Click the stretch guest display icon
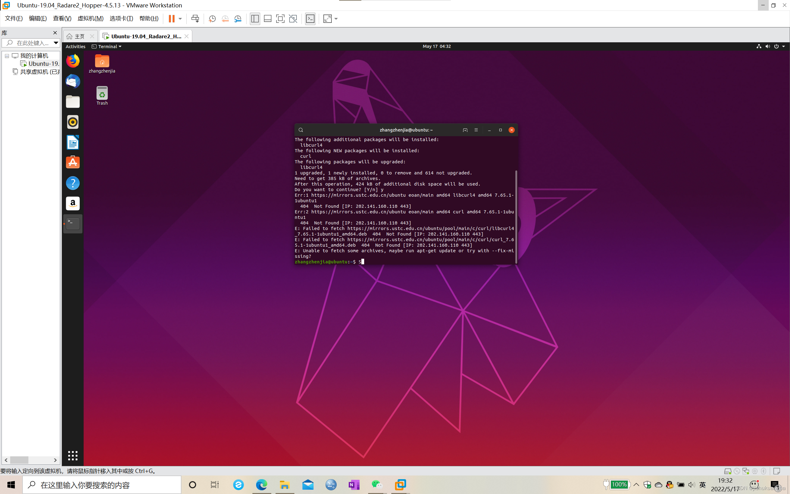The width and height of the screenshot is (790, 494). click(327, 19)
